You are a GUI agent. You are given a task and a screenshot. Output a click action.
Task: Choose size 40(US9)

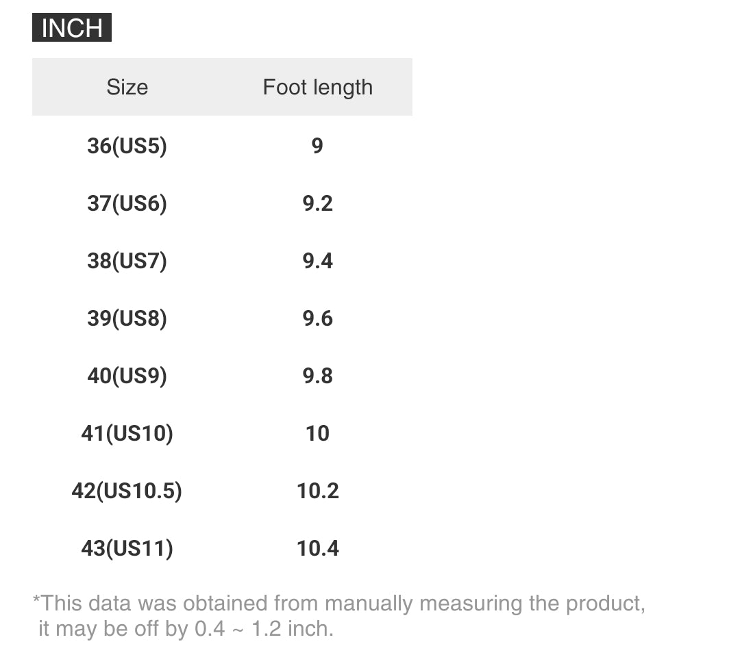point(127,376)
